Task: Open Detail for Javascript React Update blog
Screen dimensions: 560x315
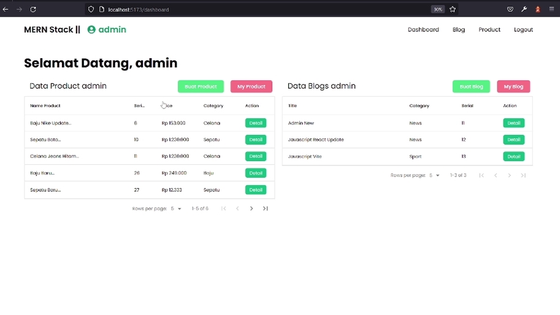Action: [513, 140]
